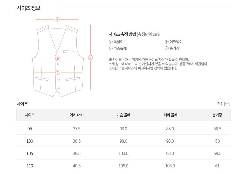
Task: Click the circled 'a' marker above the vest
Action: (57, 19)
